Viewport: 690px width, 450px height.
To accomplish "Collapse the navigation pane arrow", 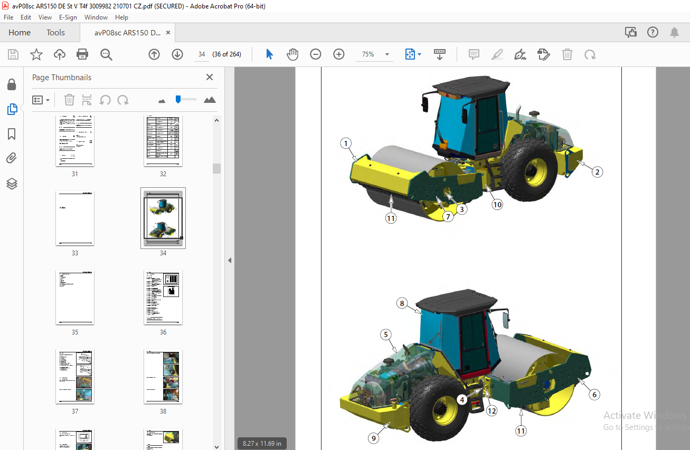I will 230,260.
